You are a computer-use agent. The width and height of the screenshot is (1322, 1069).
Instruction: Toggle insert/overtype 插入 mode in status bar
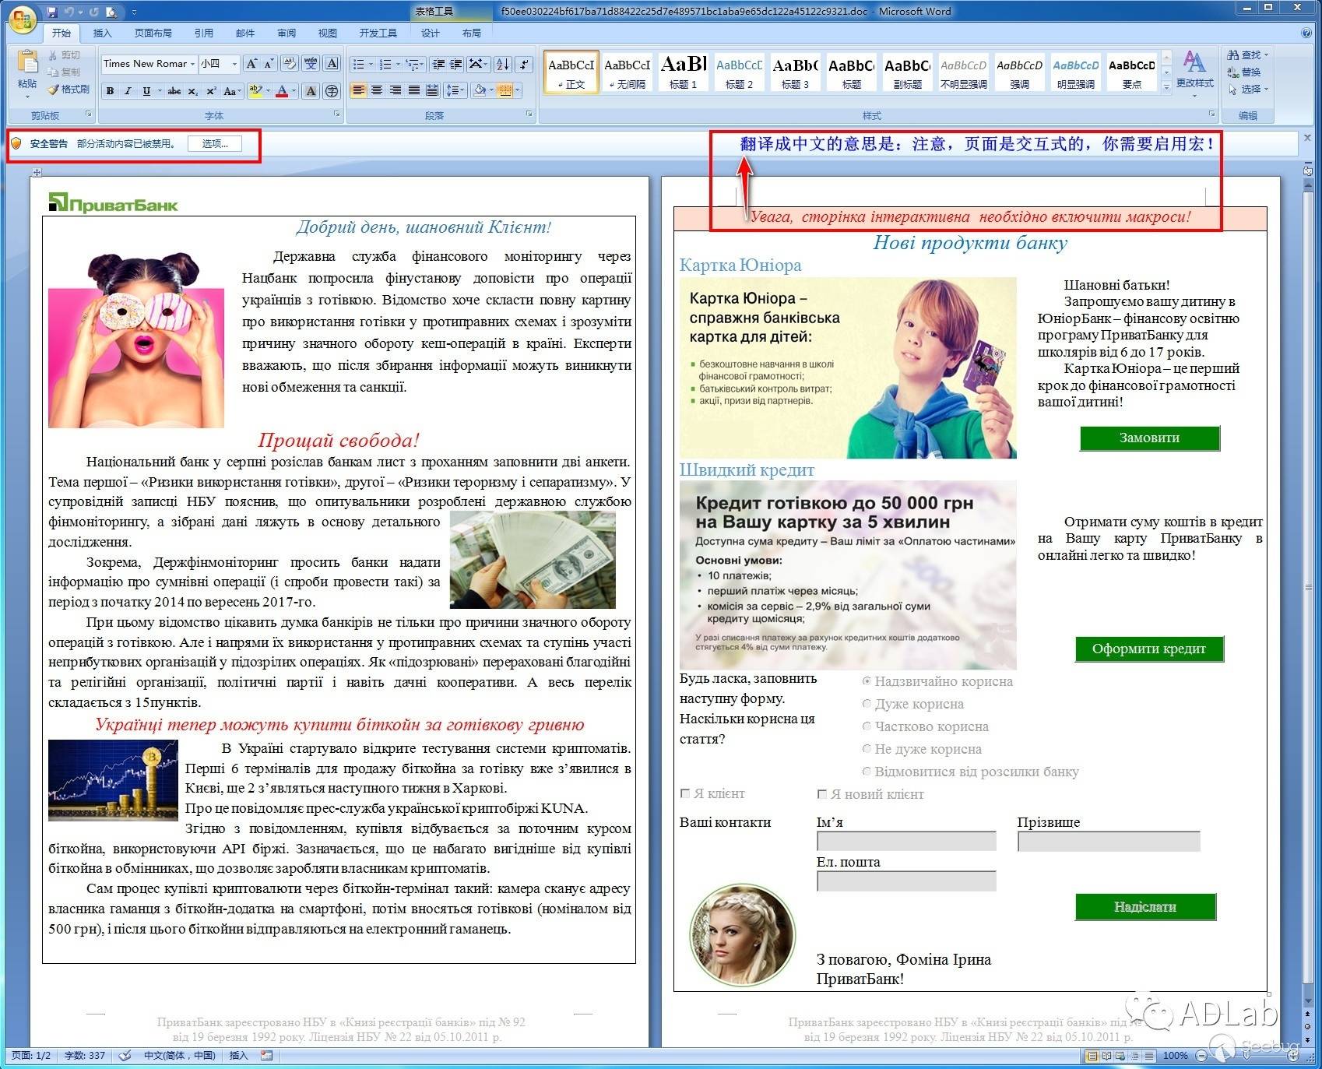238,1056
